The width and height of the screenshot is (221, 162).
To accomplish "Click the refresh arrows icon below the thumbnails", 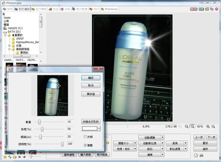I will (x=10, y=157).
